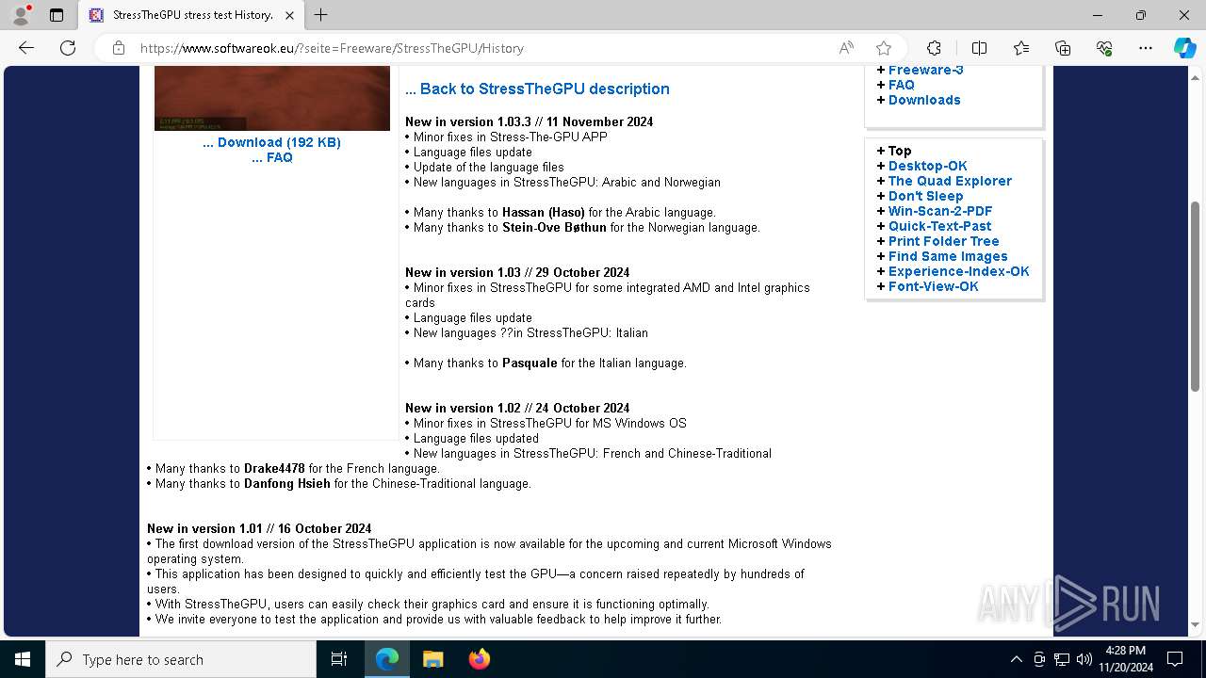Click 'New in version 1.02' heading
The height and width of the screenshot is (678, 1206).
pyautogui.click(x=517, y=408)
